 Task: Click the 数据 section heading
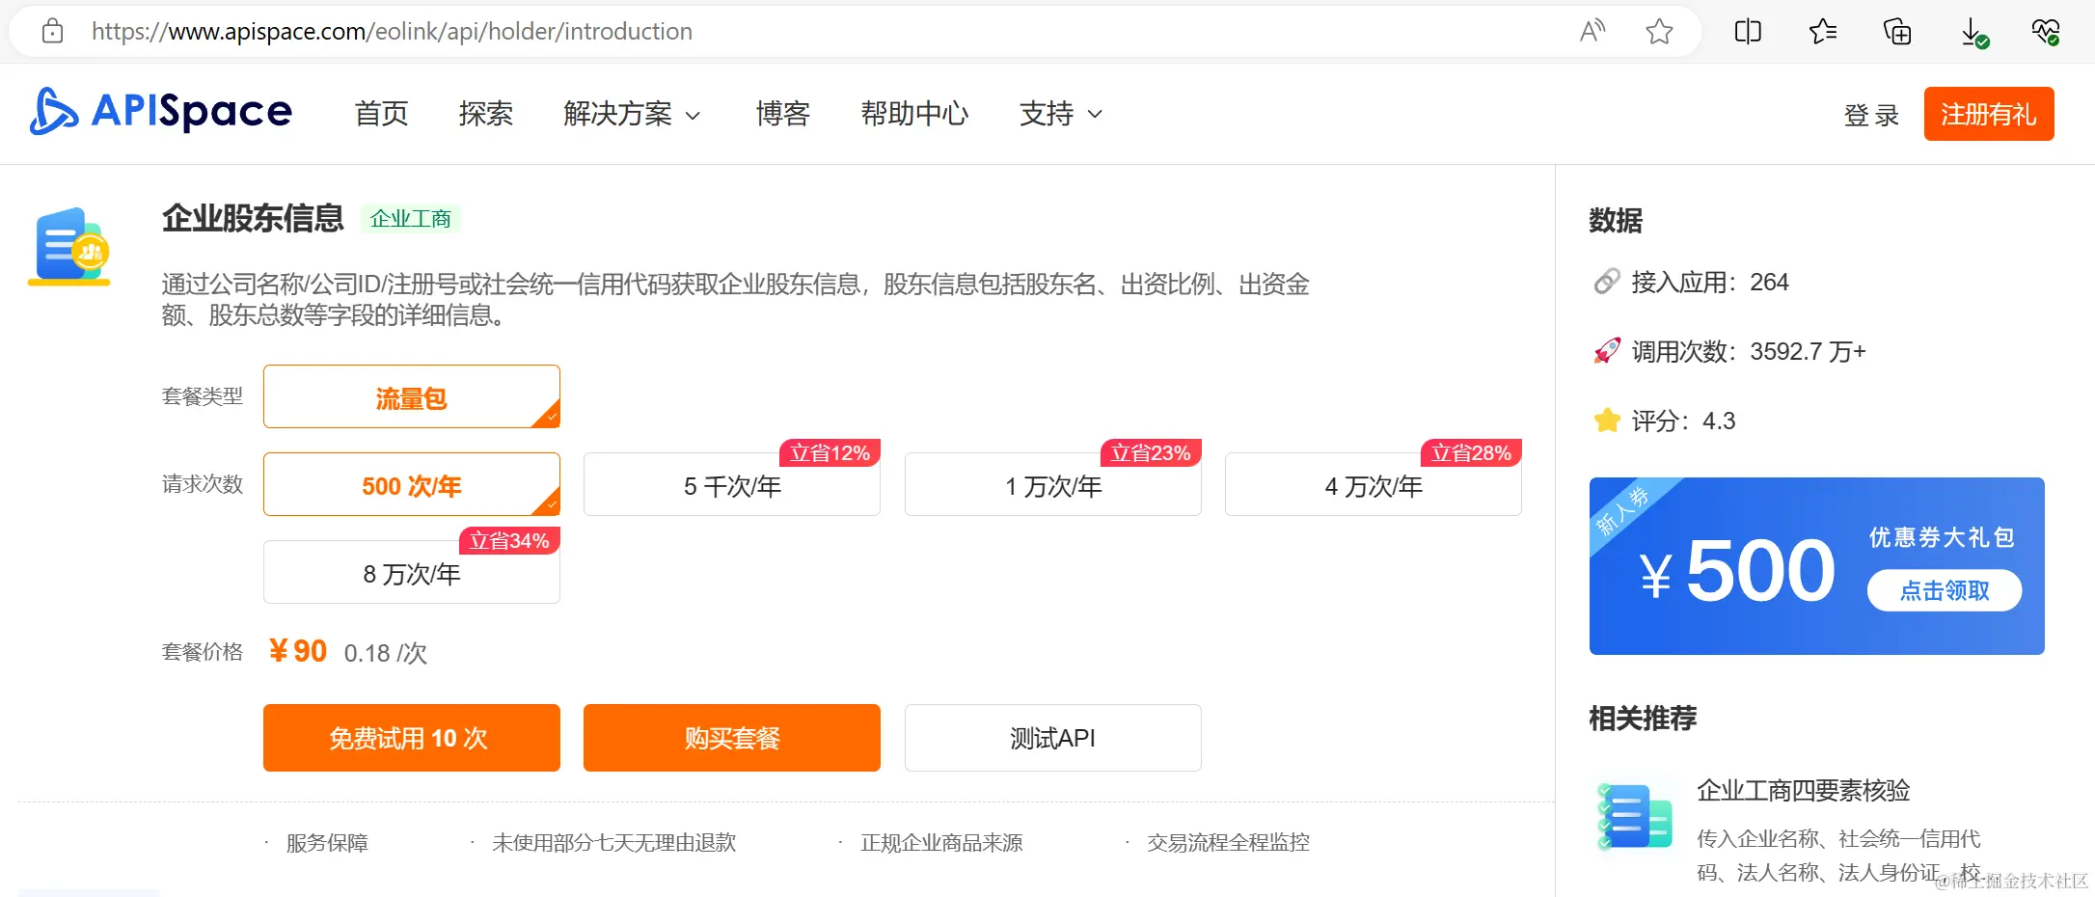click(1616, 220)
